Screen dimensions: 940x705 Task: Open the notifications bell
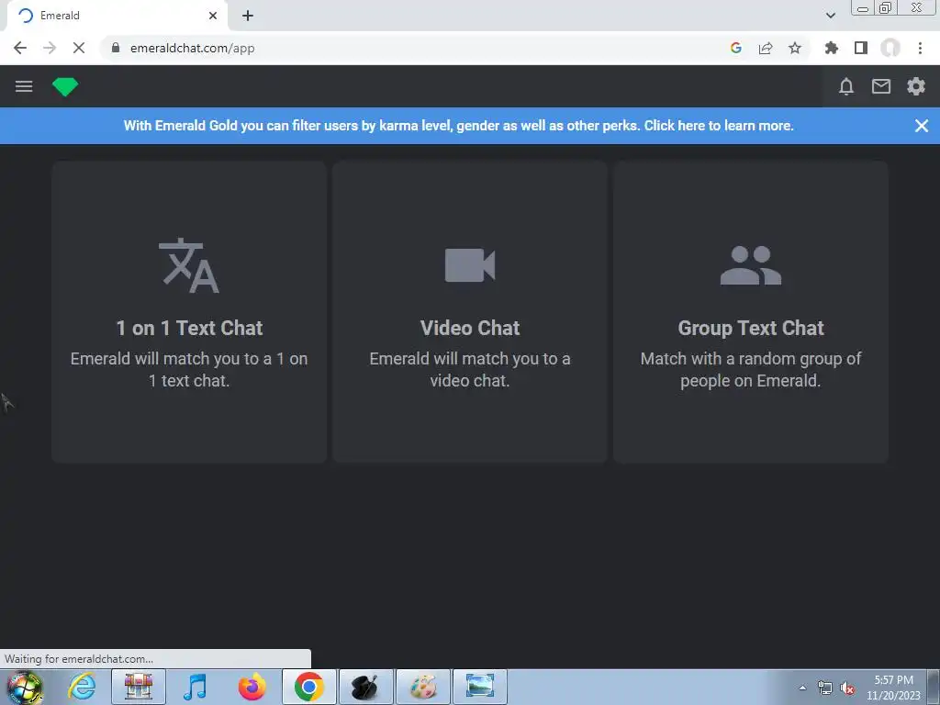[845, 87]
